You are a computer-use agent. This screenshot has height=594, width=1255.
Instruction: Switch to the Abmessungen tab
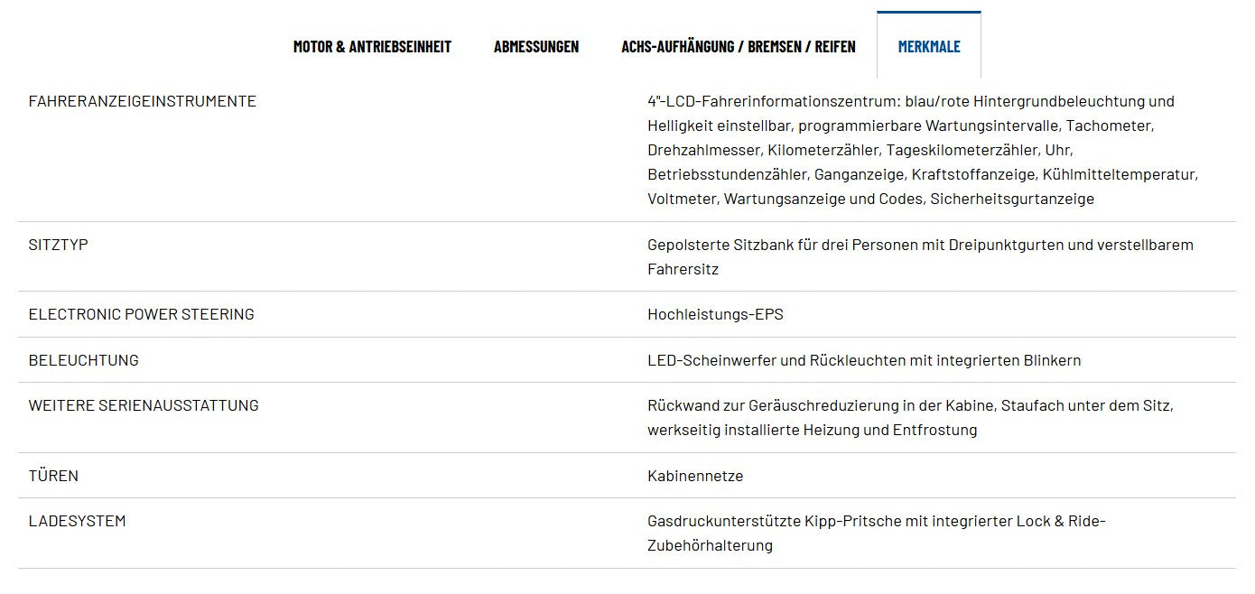click(536, 46)
